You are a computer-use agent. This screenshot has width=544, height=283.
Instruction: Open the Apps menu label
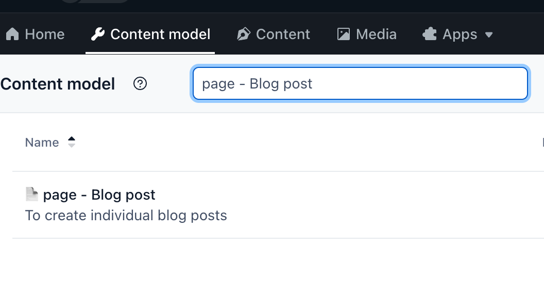pyautogui.click(x=460, y=34)
